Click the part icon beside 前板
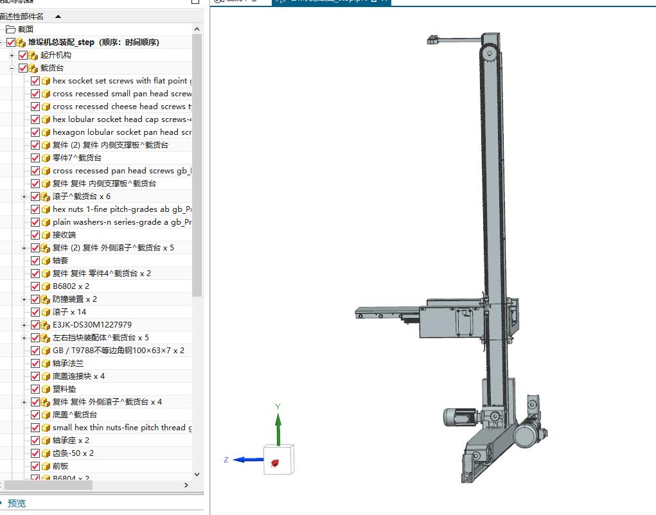This screenshot has width=656, height=515. [46, 466]
